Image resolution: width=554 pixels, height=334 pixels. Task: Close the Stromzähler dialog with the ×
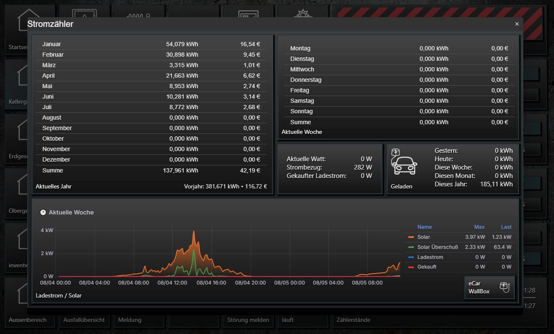pyautogui.click(x=517, y=24)
